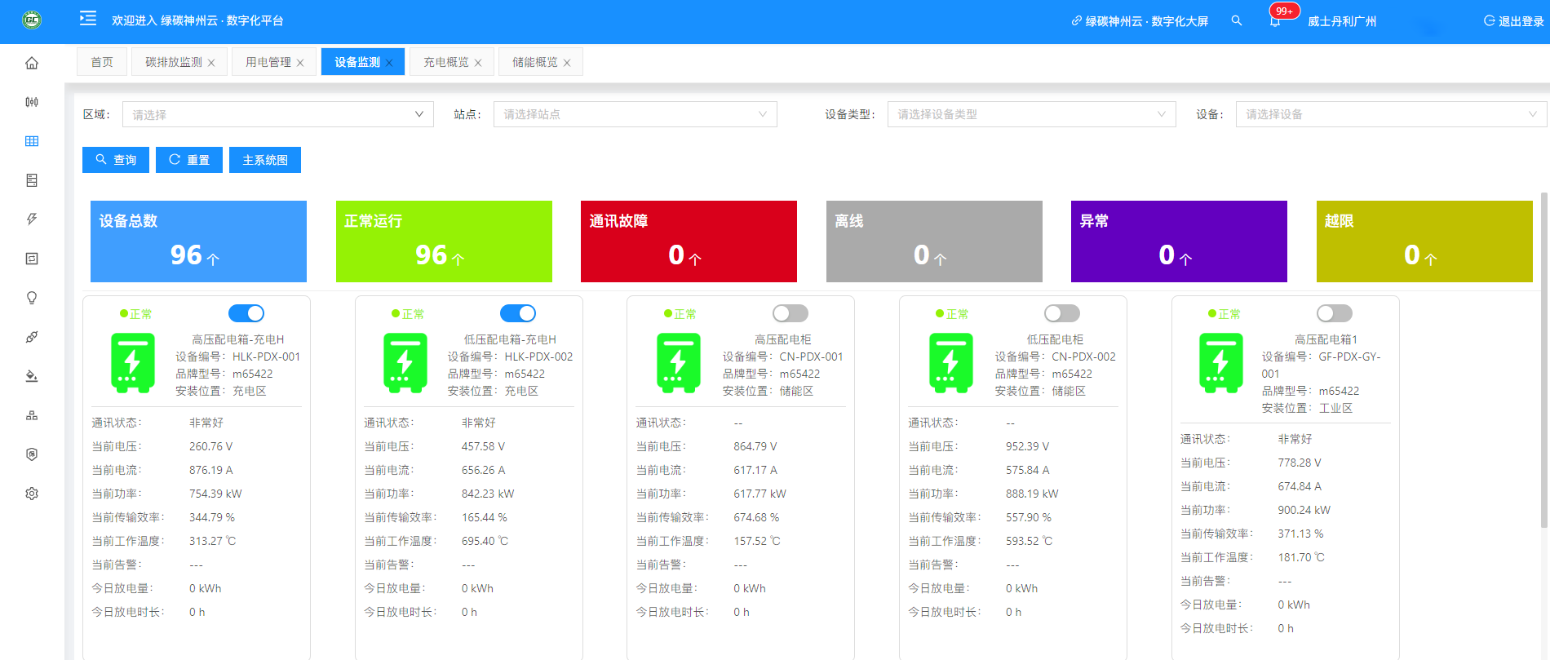The height and width of the screenshot is (660, 1550).
Task: Open the 设备类型 dropdown
Action: point(1032,114)
